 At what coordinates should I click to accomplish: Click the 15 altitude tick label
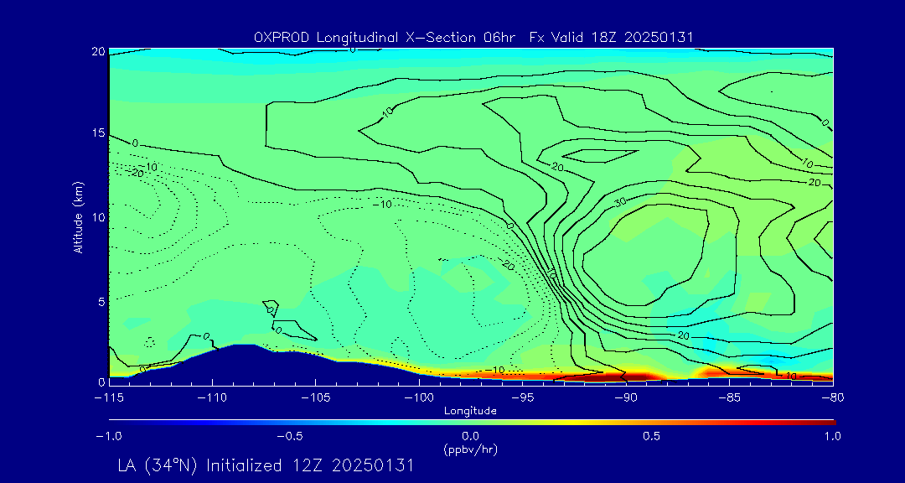(x=98, y=133)
